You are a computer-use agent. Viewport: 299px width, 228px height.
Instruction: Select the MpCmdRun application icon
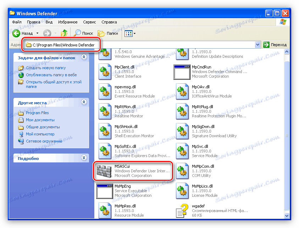182,72
